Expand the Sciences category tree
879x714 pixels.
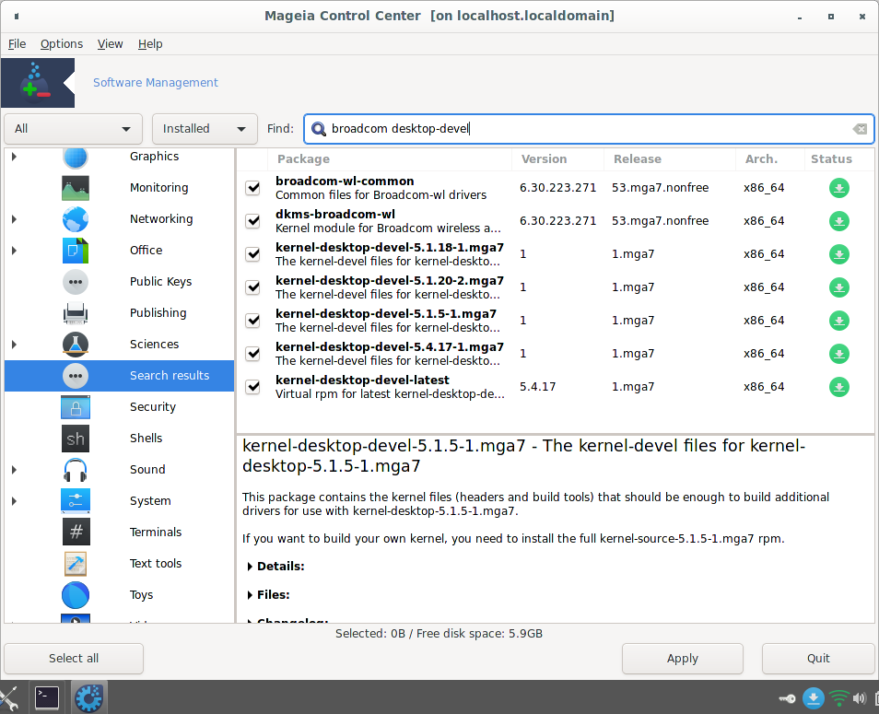14,345
